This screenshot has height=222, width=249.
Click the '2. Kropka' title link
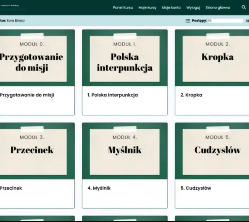pos(191,95)
